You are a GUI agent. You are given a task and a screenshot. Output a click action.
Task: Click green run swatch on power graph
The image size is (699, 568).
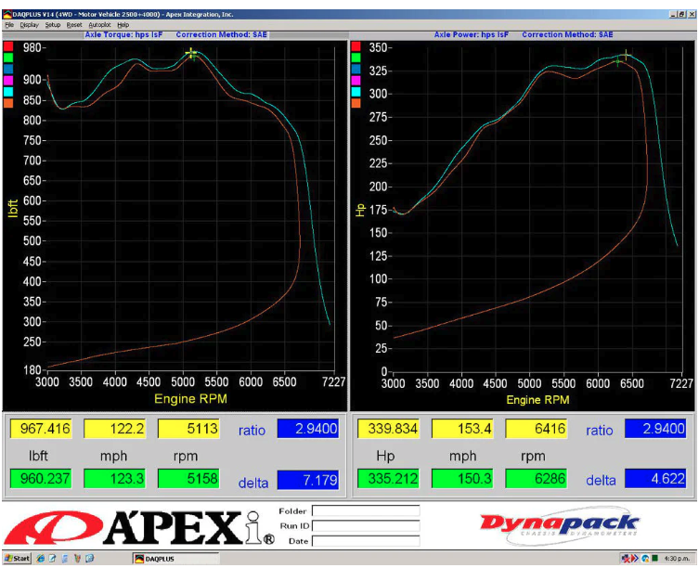pyautogui.click(x=356, y=58)
